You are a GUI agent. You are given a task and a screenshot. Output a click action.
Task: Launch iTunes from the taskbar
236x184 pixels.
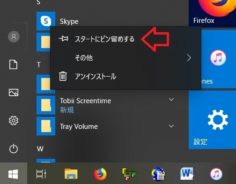[216, 174]
